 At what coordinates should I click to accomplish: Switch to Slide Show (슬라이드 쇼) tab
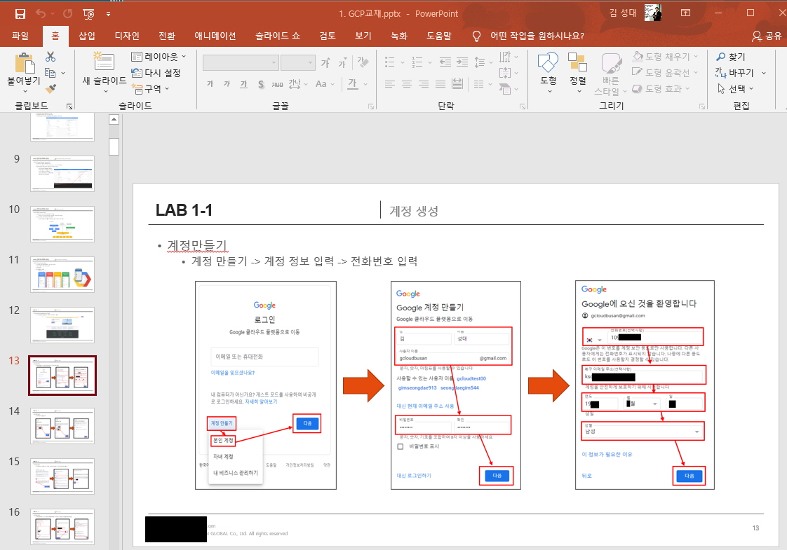278,36
